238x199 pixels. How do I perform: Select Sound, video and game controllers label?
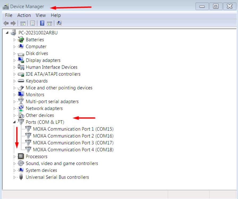[62, 163]
